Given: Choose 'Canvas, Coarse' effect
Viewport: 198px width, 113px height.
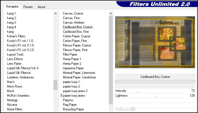Looking at the screenshot, I should [x=73, y=13].
